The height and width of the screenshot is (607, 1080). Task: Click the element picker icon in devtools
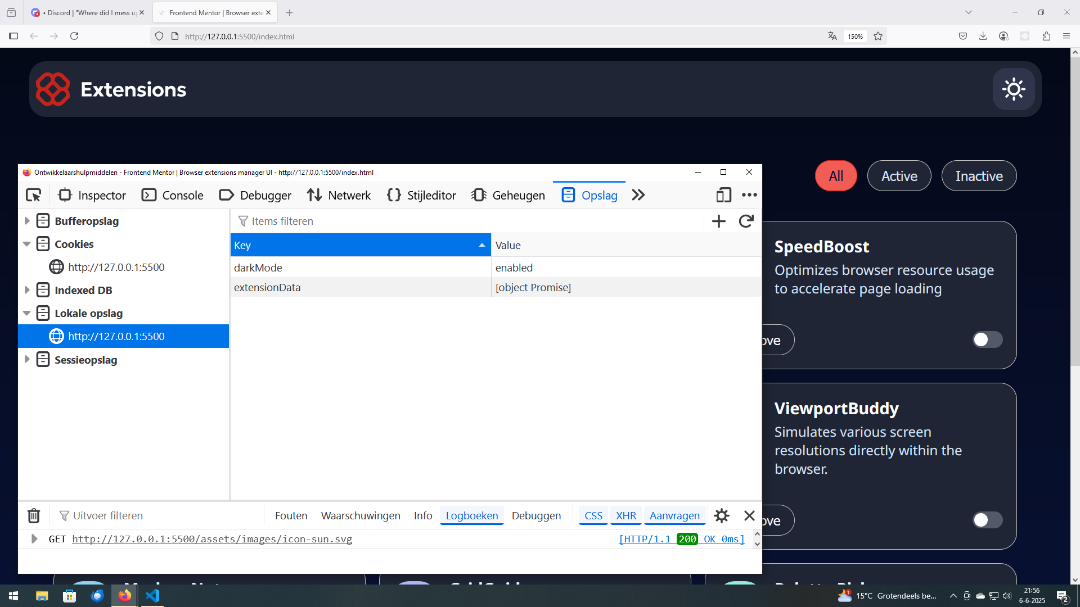tap(34, 195)
